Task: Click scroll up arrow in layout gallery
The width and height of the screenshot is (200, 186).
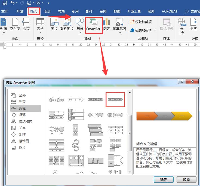Action: tap(130, 92)
